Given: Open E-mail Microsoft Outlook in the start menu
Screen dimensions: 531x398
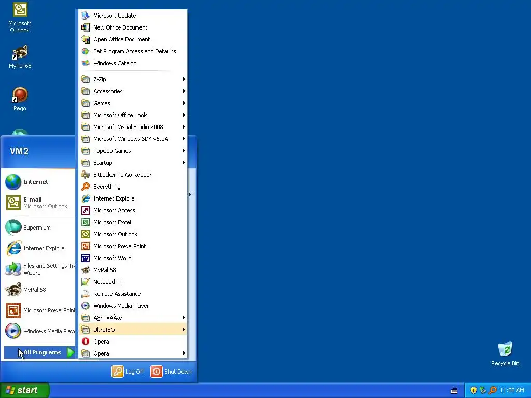Looking at the screenshot, I should pos(39,203).
